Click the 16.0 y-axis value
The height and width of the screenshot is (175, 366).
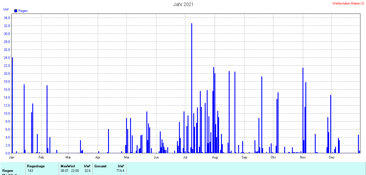tap(7, 89)
